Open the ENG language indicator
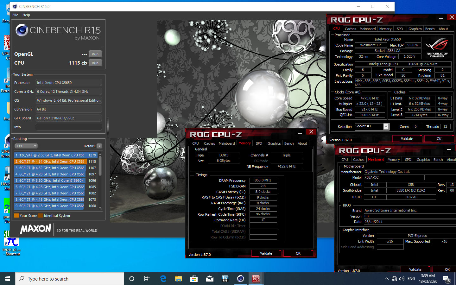The height and width of the screenshot is (285, 456). pyautogui.click(x=411, y=279)
